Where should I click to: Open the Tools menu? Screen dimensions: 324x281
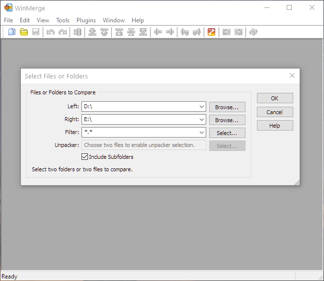click(63, 20)
